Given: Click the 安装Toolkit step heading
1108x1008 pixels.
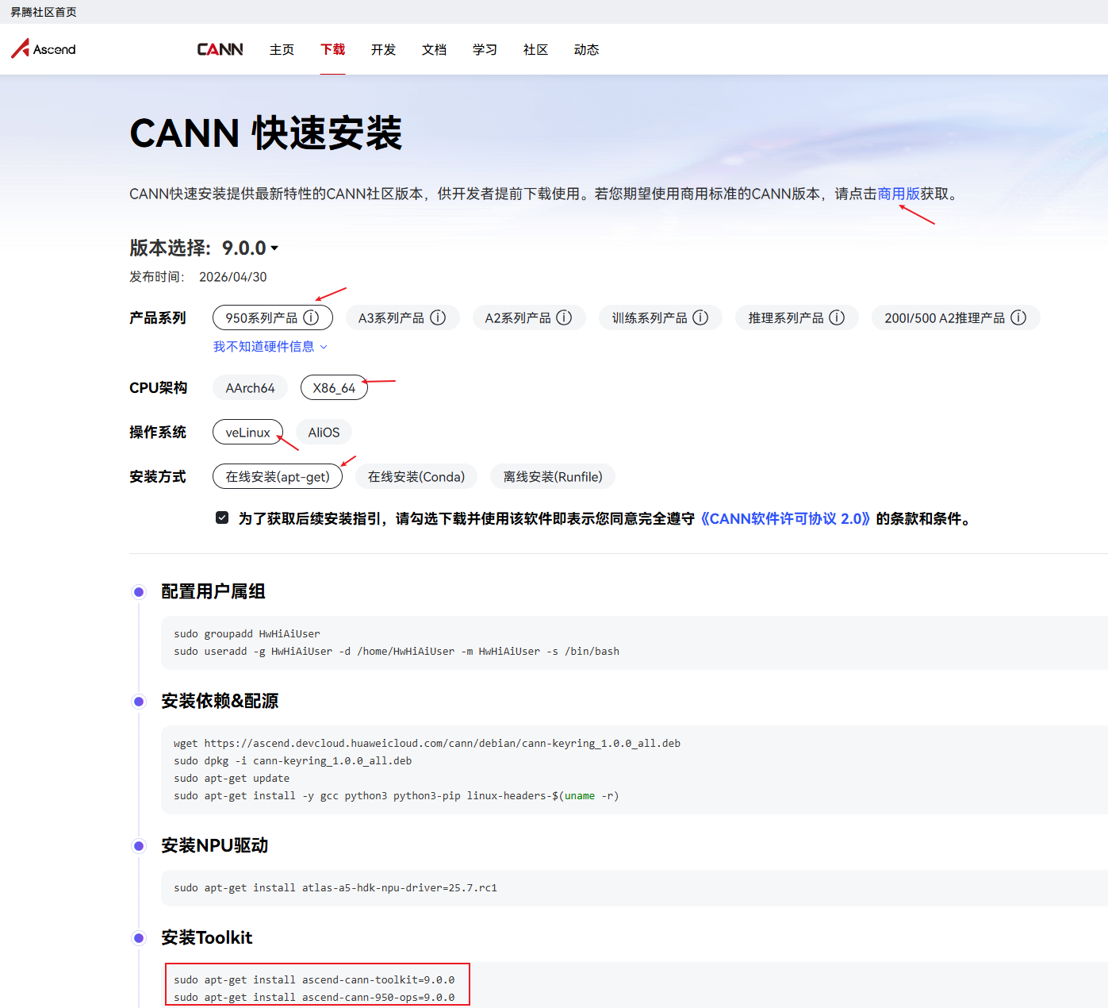Looking at the screenshot, I should point(206,937).
